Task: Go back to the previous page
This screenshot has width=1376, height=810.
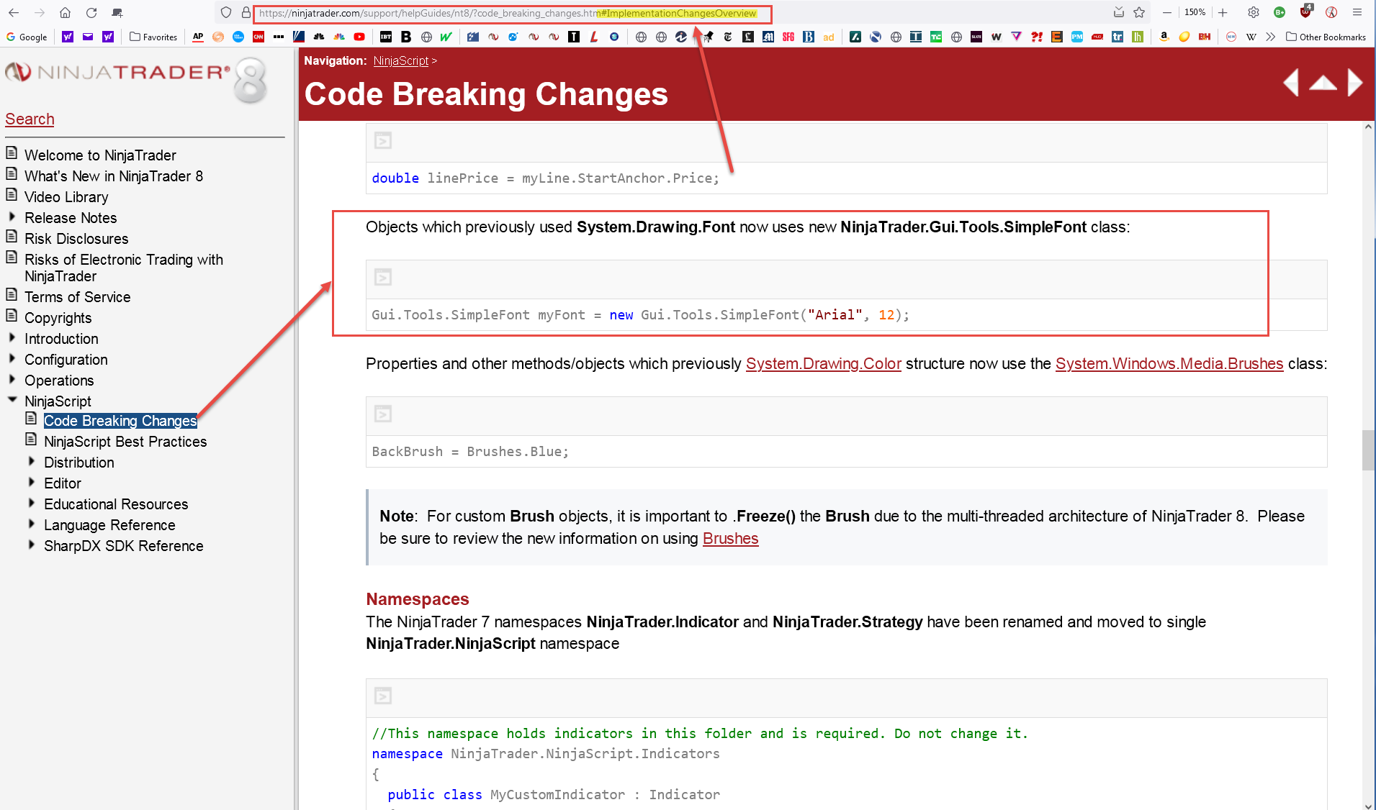Action: 14,13
